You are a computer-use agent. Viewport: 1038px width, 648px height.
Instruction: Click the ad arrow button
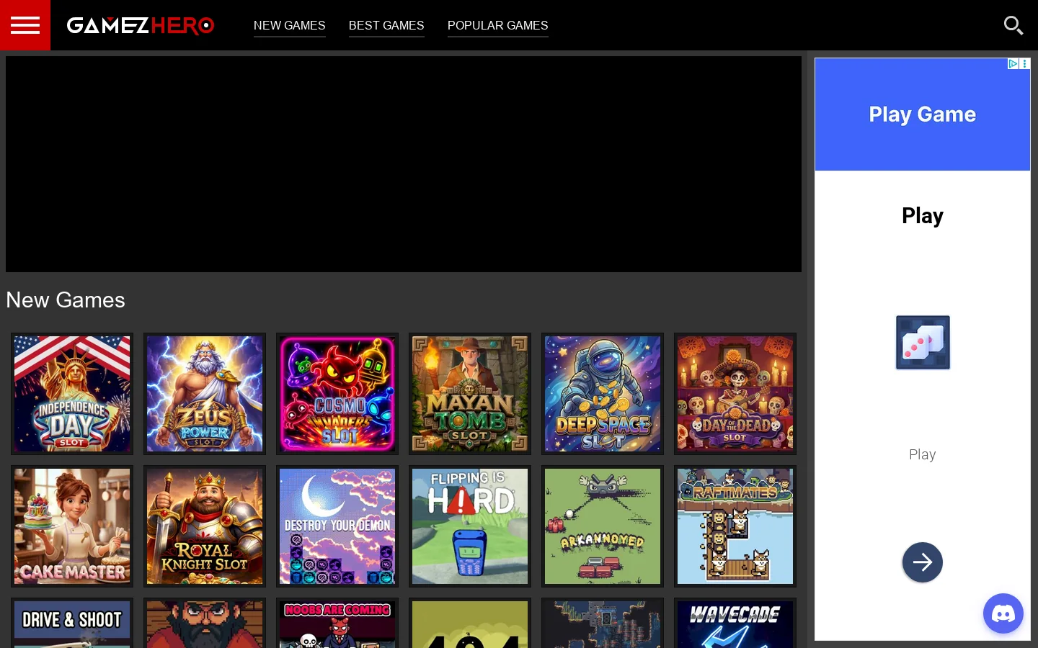click(x=923, y=562)
